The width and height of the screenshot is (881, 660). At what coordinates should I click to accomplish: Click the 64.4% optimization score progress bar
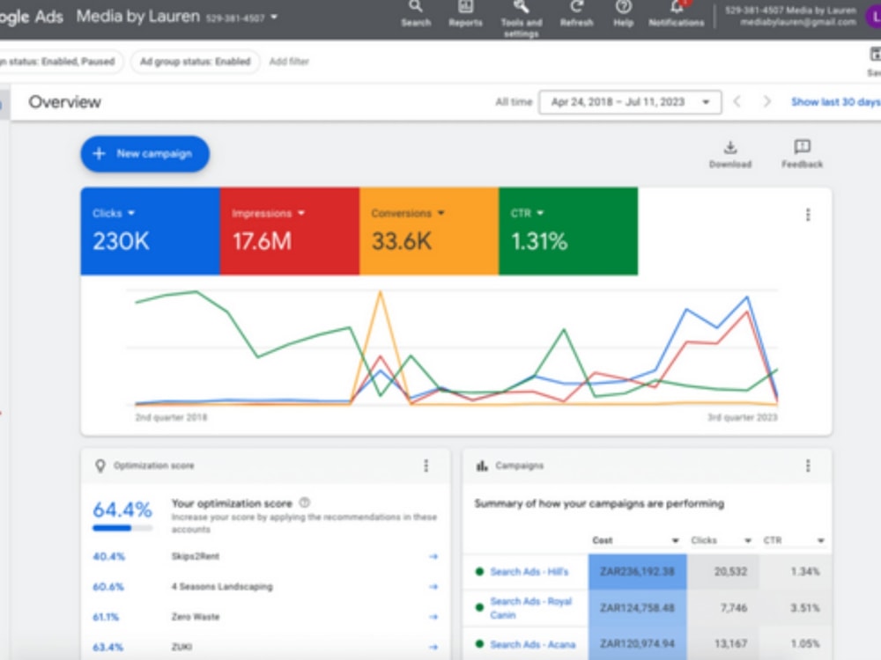(122, 527)
